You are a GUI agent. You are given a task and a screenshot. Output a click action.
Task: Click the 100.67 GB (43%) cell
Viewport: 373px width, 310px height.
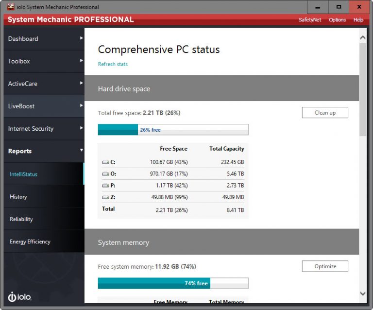(x=169, y=162)
